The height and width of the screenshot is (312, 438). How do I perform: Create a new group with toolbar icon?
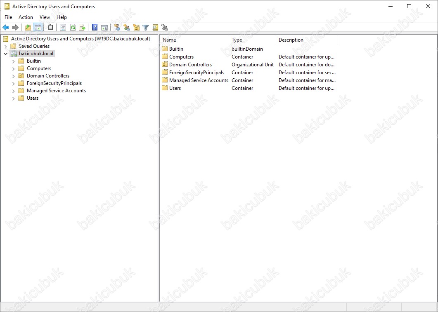[127, 27]
